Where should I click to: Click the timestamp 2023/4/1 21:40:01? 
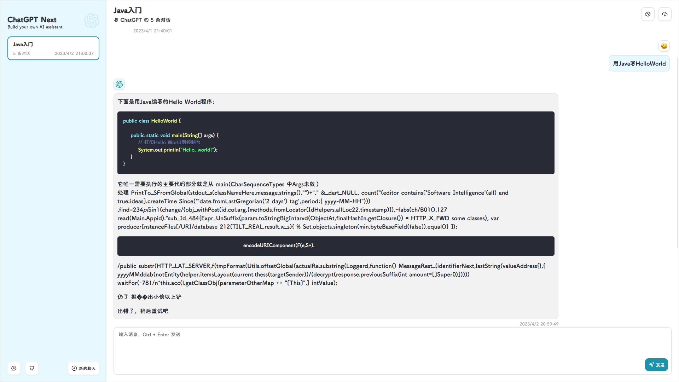152,31
